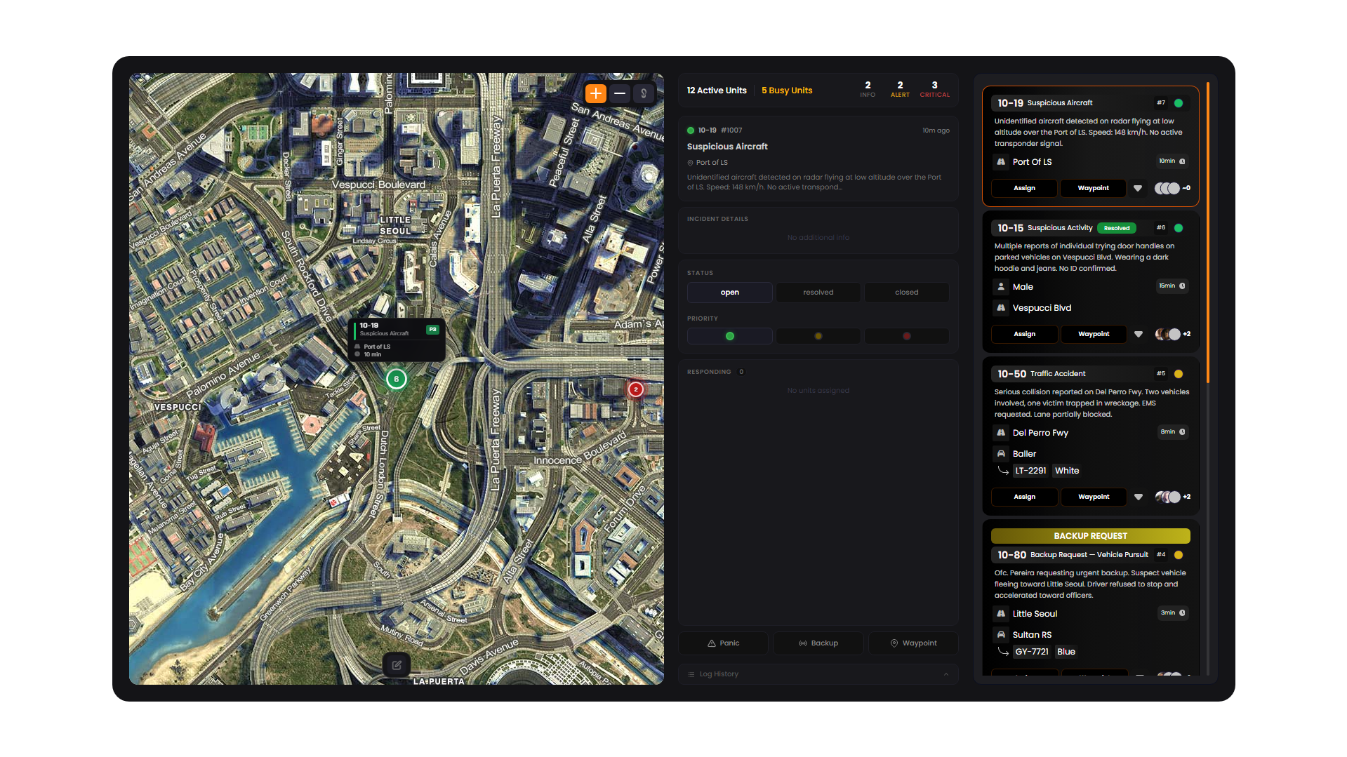The height and width of the screenshot is (757, 1347).
Task: Click the 3min clock badge
Action: point(1173,613)
